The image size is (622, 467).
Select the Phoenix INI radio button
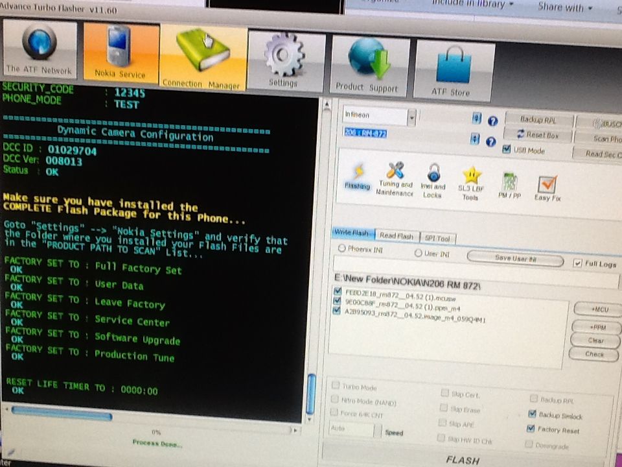[342, 248]
